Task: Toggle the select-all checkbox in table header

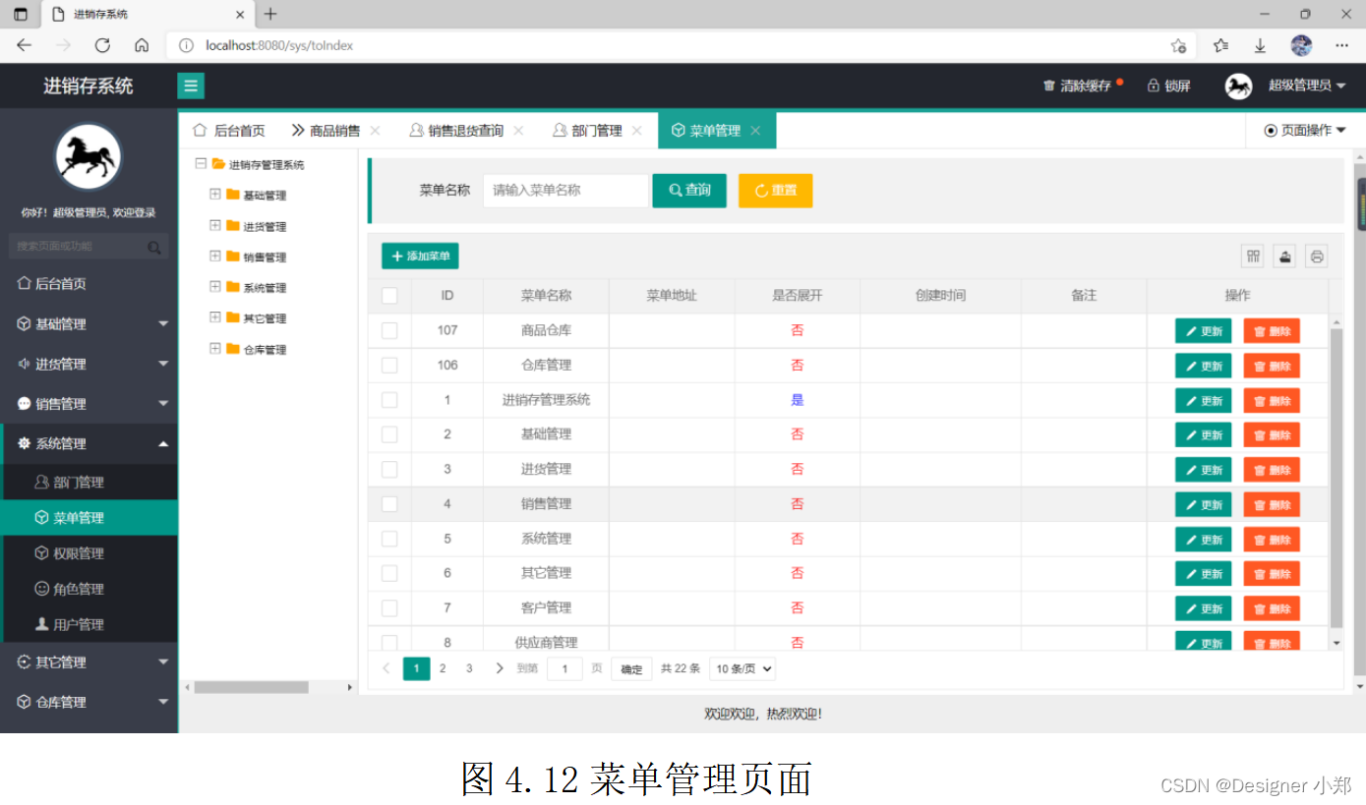Action: [389, 295]
